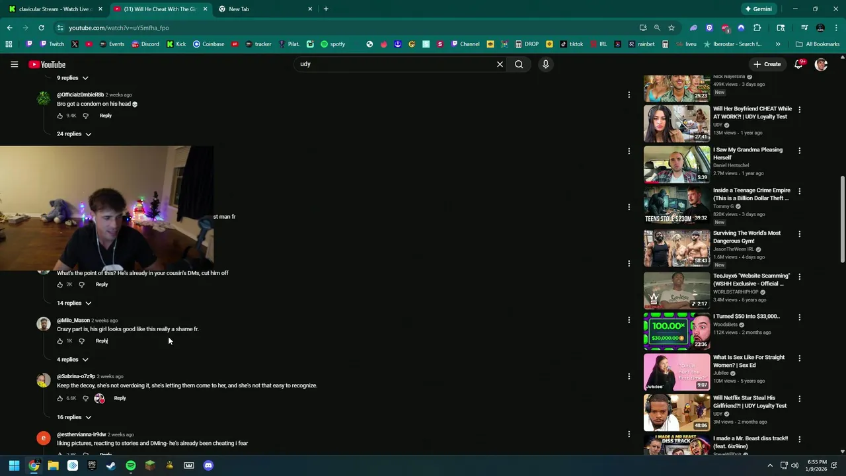Open Steam from the taskbar
846x476 pixels.
click(x=111, y=465)
